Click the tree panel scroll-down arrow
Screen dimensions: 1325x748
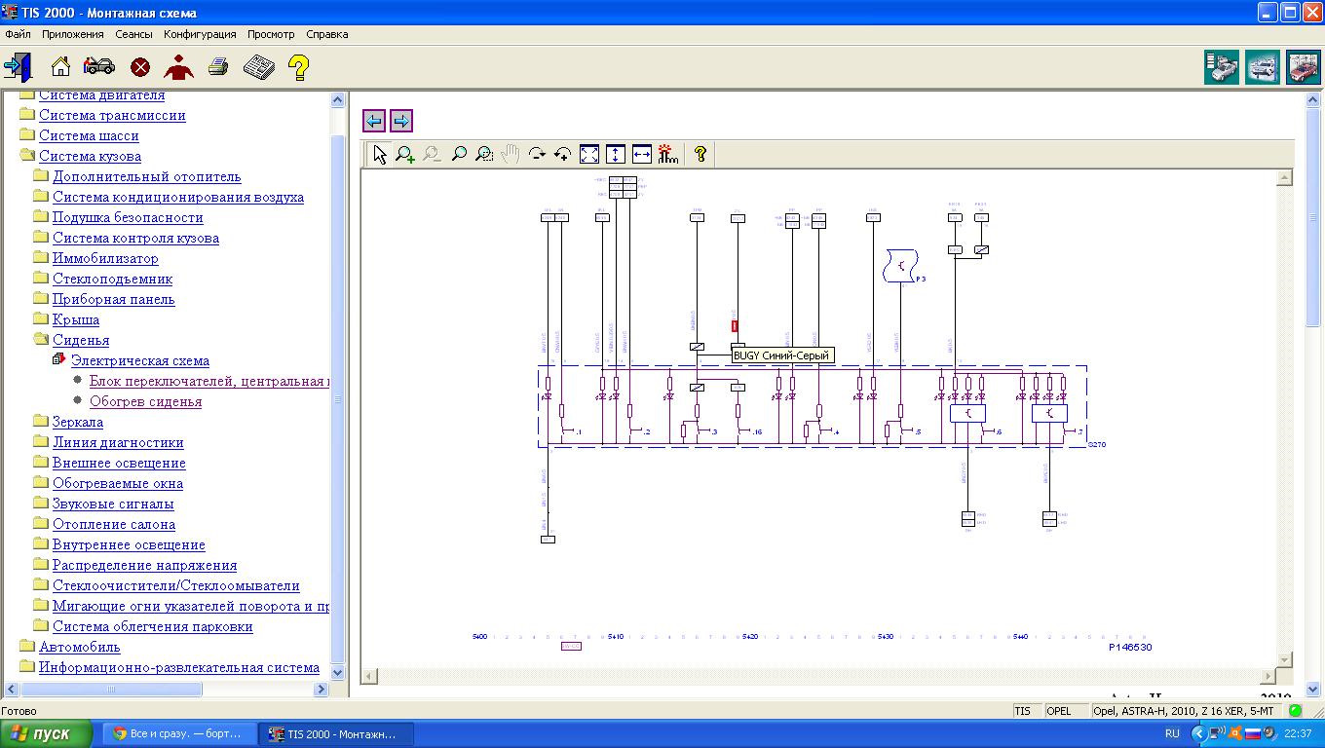coord(338,672)
